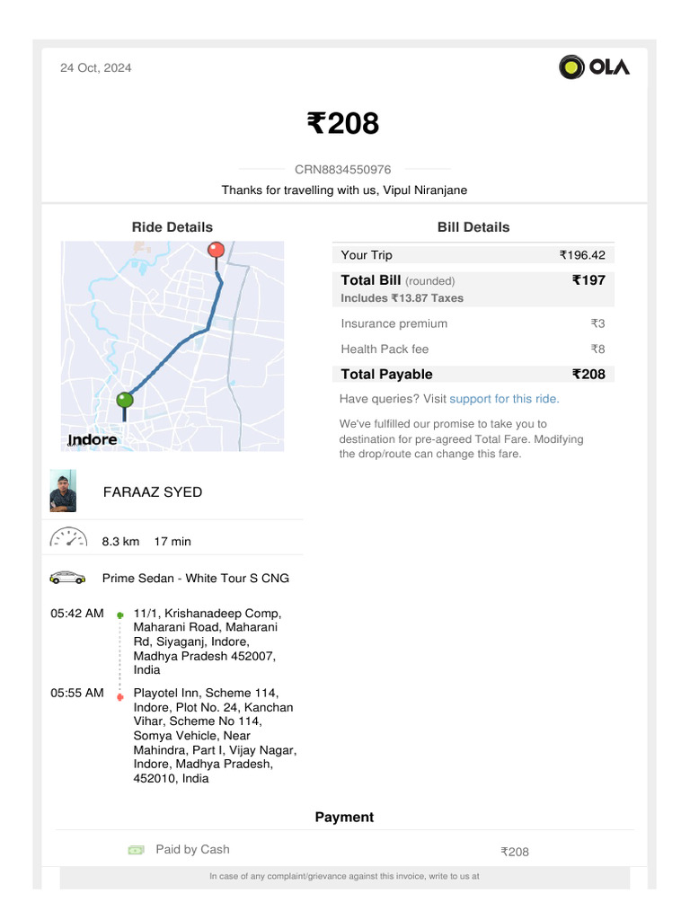Open the 'support for this ride' link
Viewport: 690px width, 920px height.
click(503, 399)
